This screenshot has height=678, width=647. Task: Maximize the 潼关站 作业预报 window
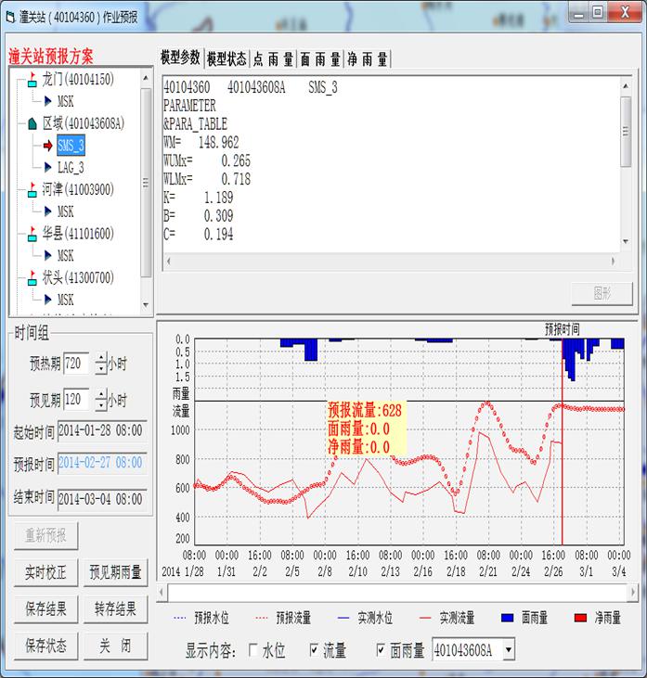598,12
